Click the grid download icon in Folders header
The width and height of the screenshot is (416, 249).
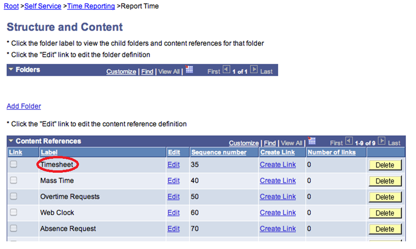[189, 70]
